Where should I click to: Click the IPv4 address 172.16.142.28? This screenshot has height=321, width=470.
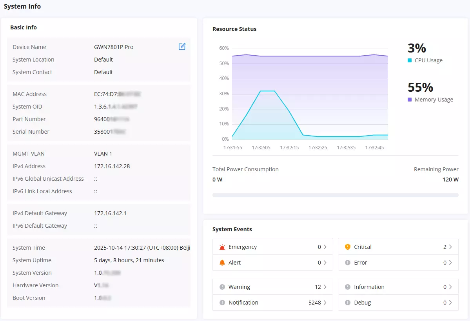point(112,166)
